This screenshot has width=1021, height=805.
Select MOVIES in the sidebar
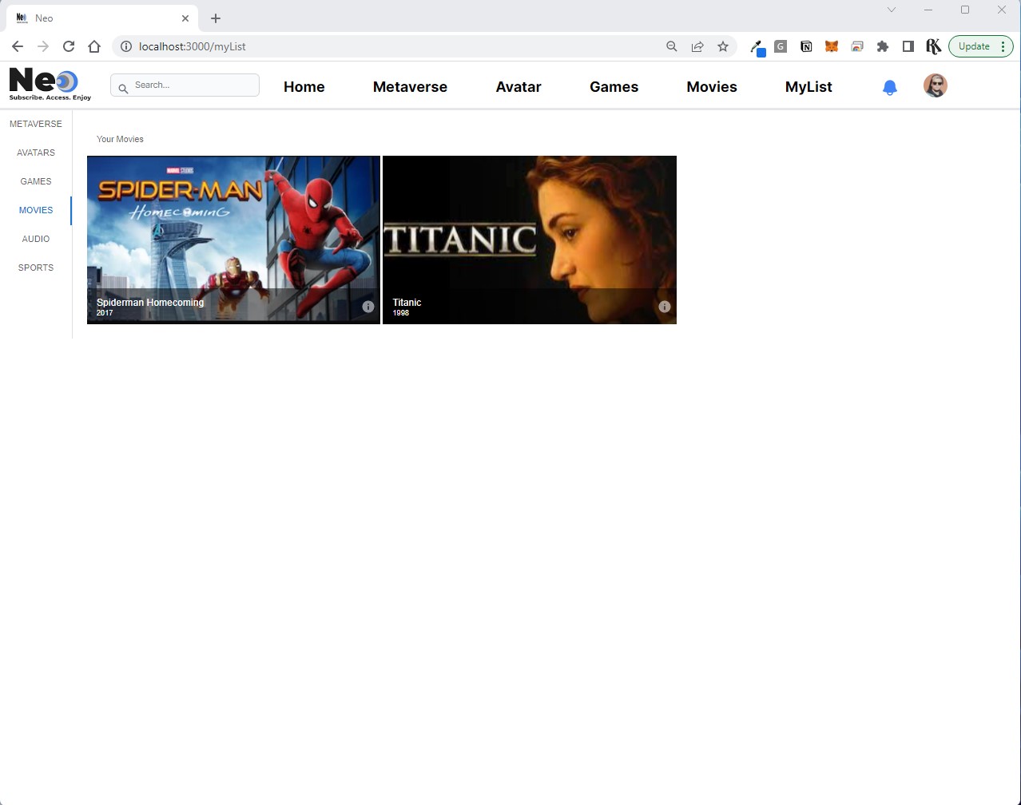36,210
